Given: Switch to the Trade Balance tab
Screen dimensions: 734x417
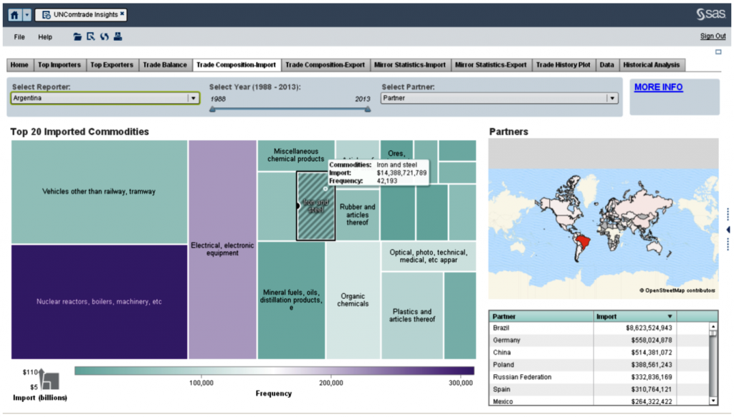Looking at the screenshot, I should pos(164,64).
